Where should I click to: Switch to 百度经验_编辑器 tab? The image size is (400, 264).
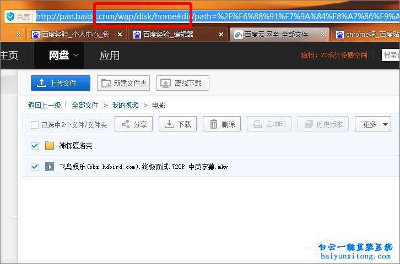tap(177, 34)
